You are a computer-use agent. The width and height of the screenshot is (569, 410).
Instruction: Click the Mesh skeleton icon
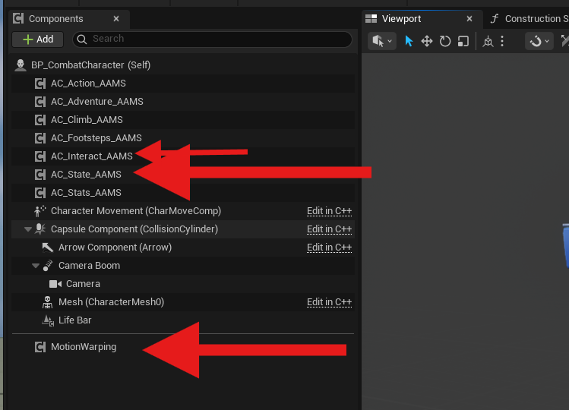[47, 302]
